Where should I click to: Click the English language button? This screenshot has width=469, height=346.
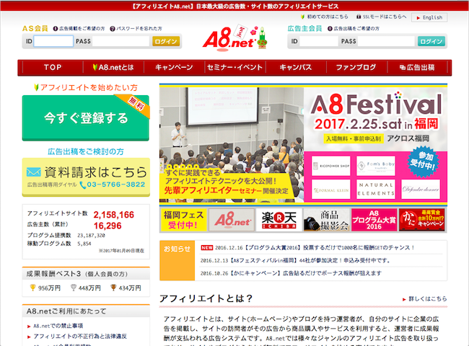[429, 17]
